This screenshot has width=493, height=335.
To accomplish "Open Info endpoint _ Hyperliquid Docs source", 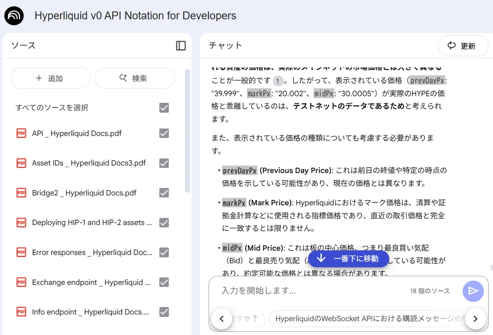I will (91, 312).
